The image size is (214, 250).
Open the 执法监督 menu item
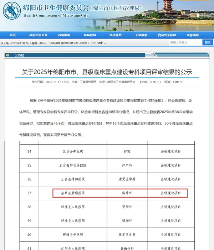(x=116, y=35)
